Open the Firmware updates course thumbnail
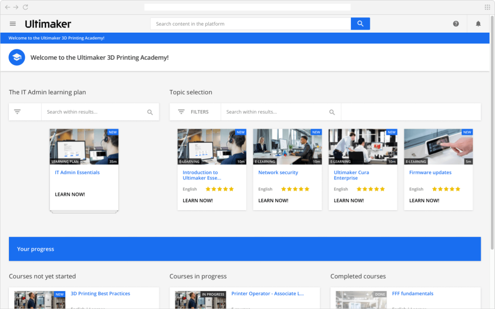This screenshot has height=309, width=495. (x=438, y=147)
